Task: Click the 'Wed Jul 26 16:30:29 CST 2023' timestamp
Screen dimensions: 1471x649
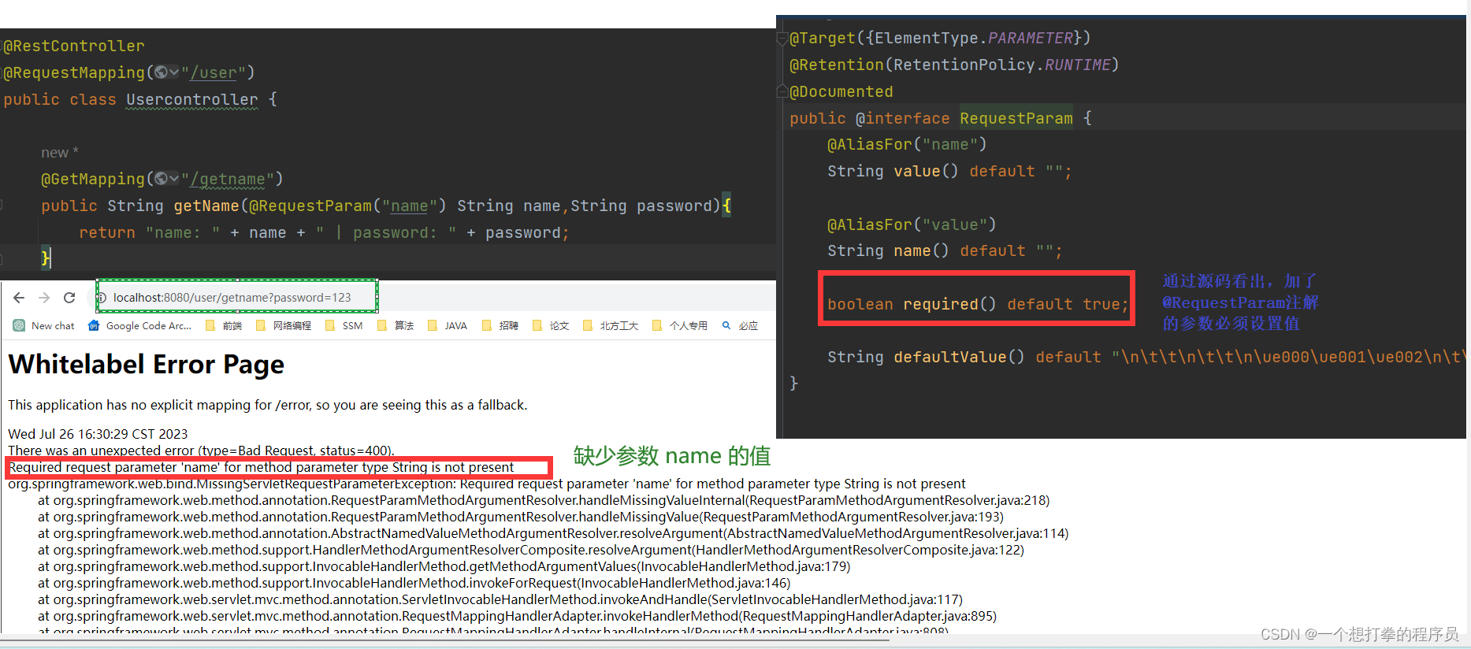Action: tap(98, 434)
